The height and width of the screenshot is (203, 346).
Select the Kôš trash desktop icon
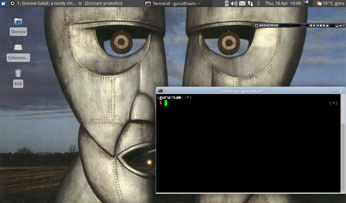pyautogui.click(x=18, y=78)
